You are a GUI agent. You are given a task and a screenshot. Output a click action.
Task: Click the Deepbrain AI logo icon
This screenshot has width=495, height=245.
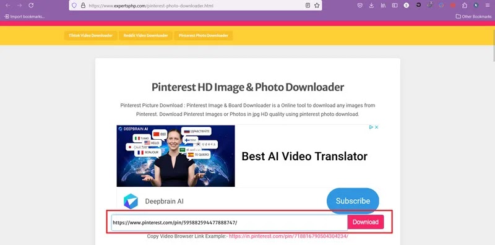tap(131, 201)
